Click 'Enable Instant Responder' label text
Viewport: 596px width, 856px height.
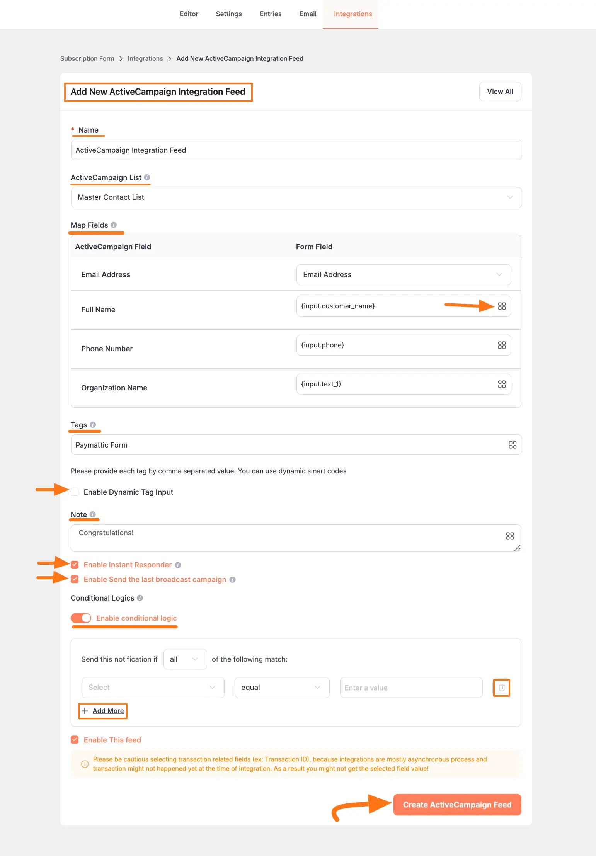[x=128, y=565]
